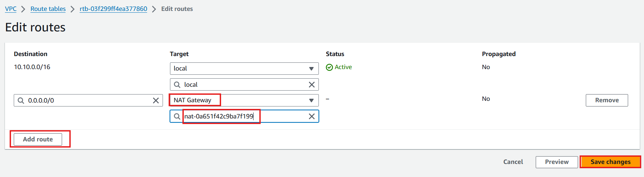644x177 pixels.
Task: Click the Target column header
Action: pyautogui.click(x=179, y=54)
